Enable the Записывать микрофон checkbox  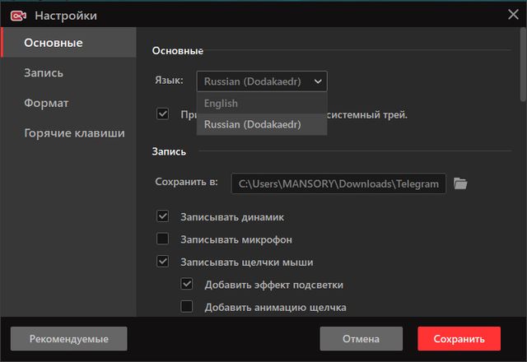163,239
